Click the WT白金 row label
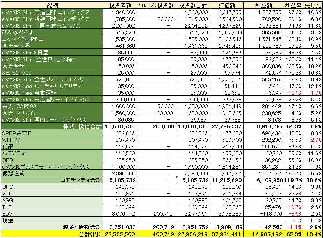Viewport: 323px width, 238px height. (52, 140)
